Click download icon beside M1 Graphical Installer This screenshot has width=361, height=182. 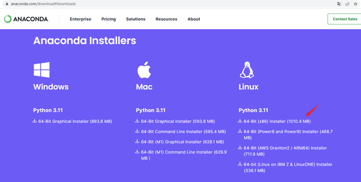point(137,141)
